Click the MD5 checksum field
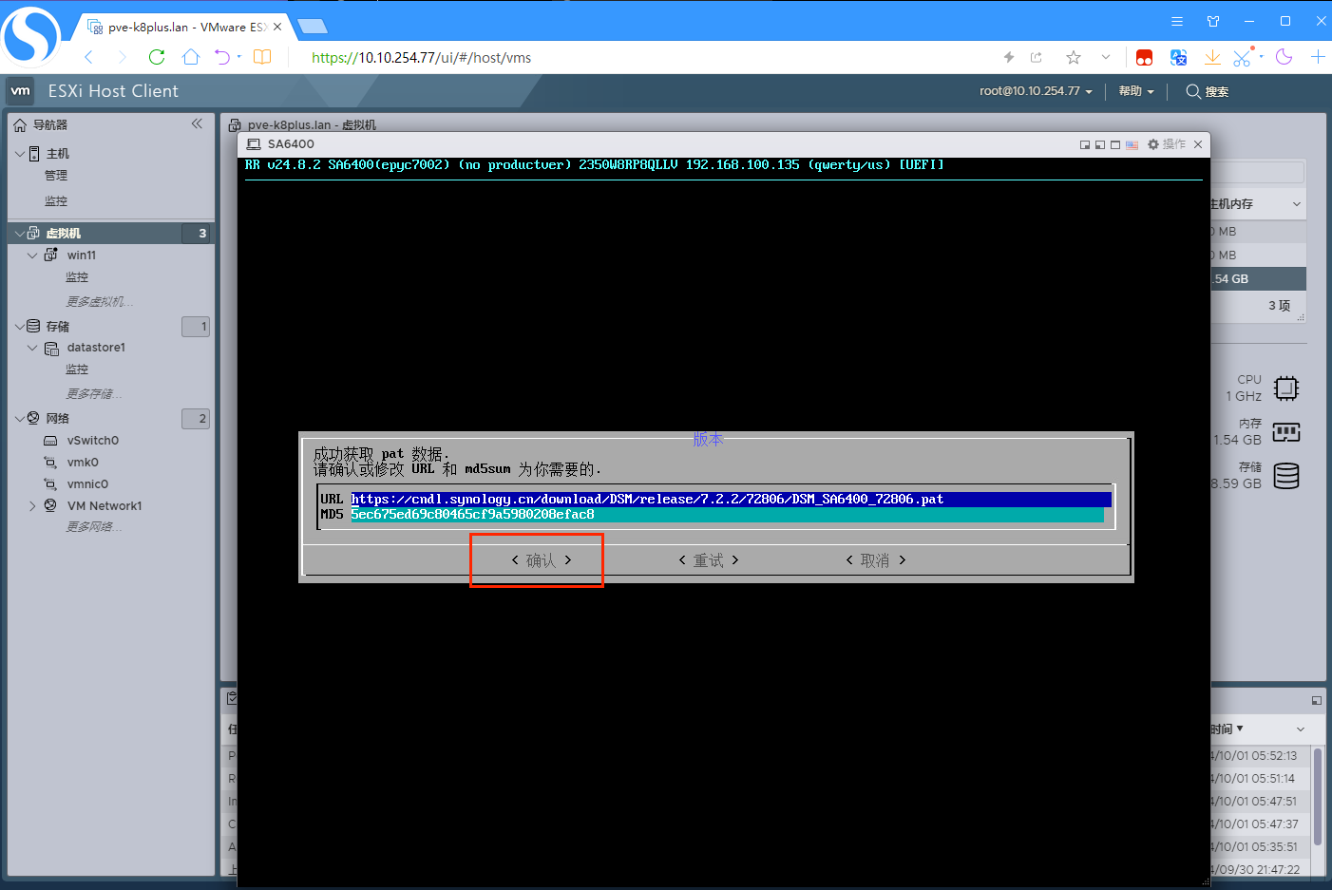The height and width of the screenshot is (890, 1332). [x=727, y=514]
